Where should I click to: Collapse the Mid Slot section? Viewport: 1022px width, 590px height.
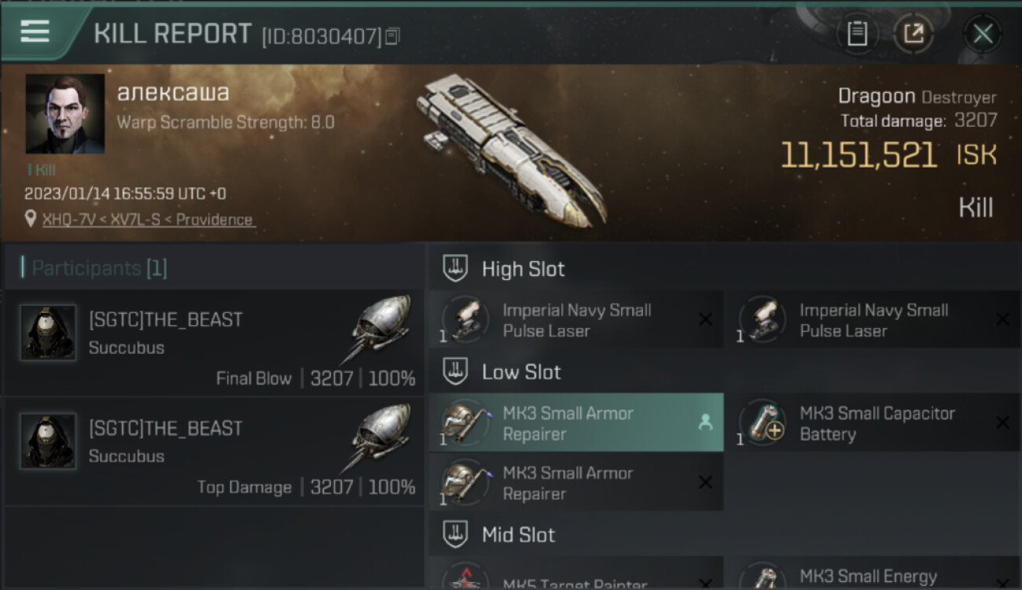pyautogui.click(x=455, y=535)
